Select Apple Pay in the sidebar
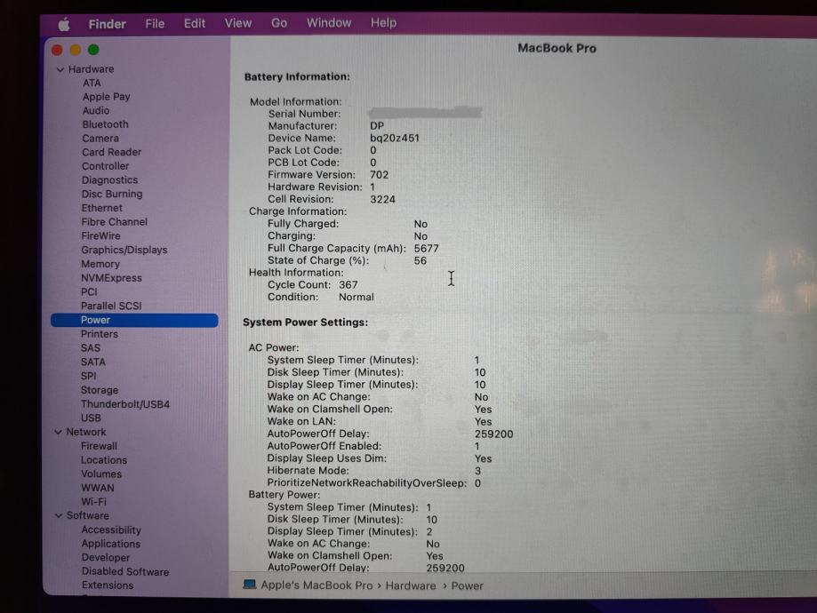 [x=107, y=97]
